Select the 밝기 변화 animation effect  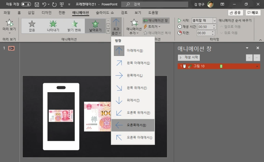click(74, 26)
